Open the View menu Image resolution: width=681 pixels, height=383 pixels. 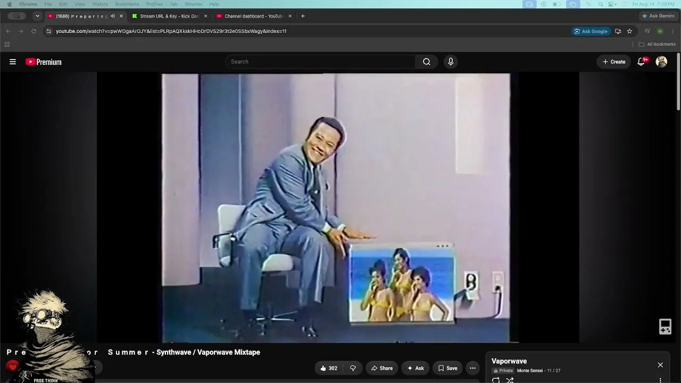[80, 4]
